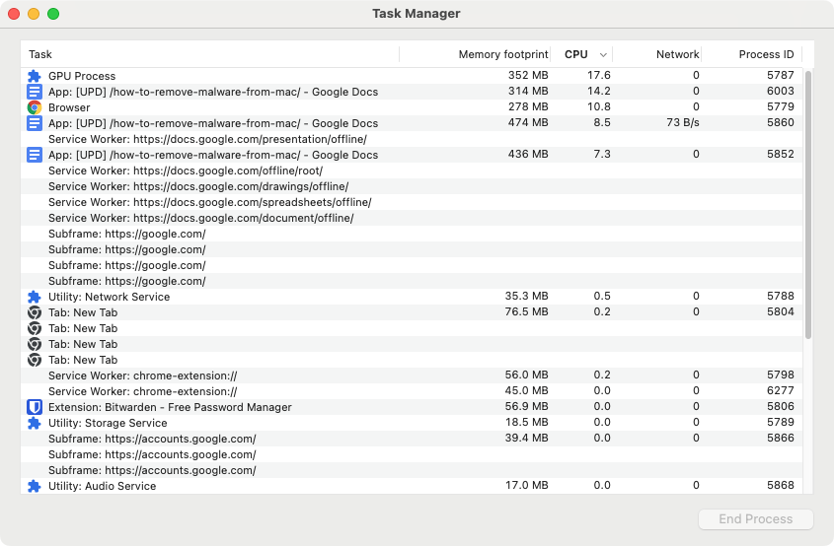This screenshot has height=546, width=834.
Task: Click the 436 MB memory value
Action: coord(528,154)
